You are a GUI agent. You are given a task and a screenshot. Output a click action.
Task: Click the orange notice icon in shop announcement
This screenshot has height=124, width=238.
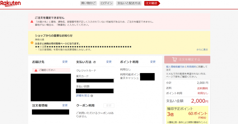[32, 43]
